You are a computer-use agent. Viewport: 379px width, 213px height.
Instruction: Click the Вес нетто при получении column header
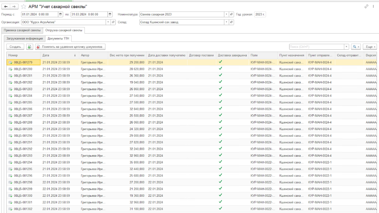tap(127, 55)
